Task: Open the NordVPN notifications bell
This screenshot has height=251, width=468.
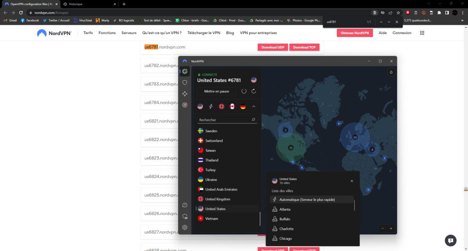Action: coord(391,72)
